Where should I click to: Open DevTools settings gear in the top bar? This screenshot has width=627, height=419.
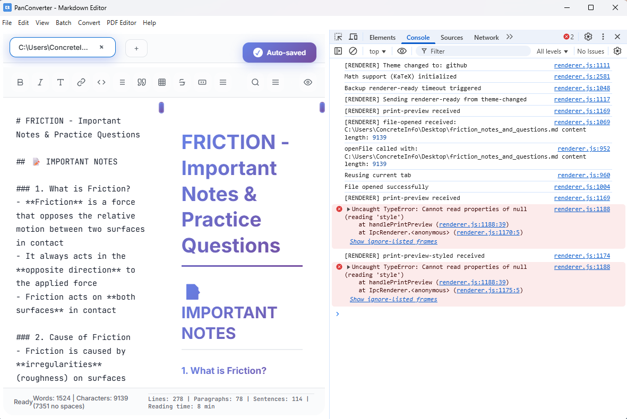coord(588,37)
